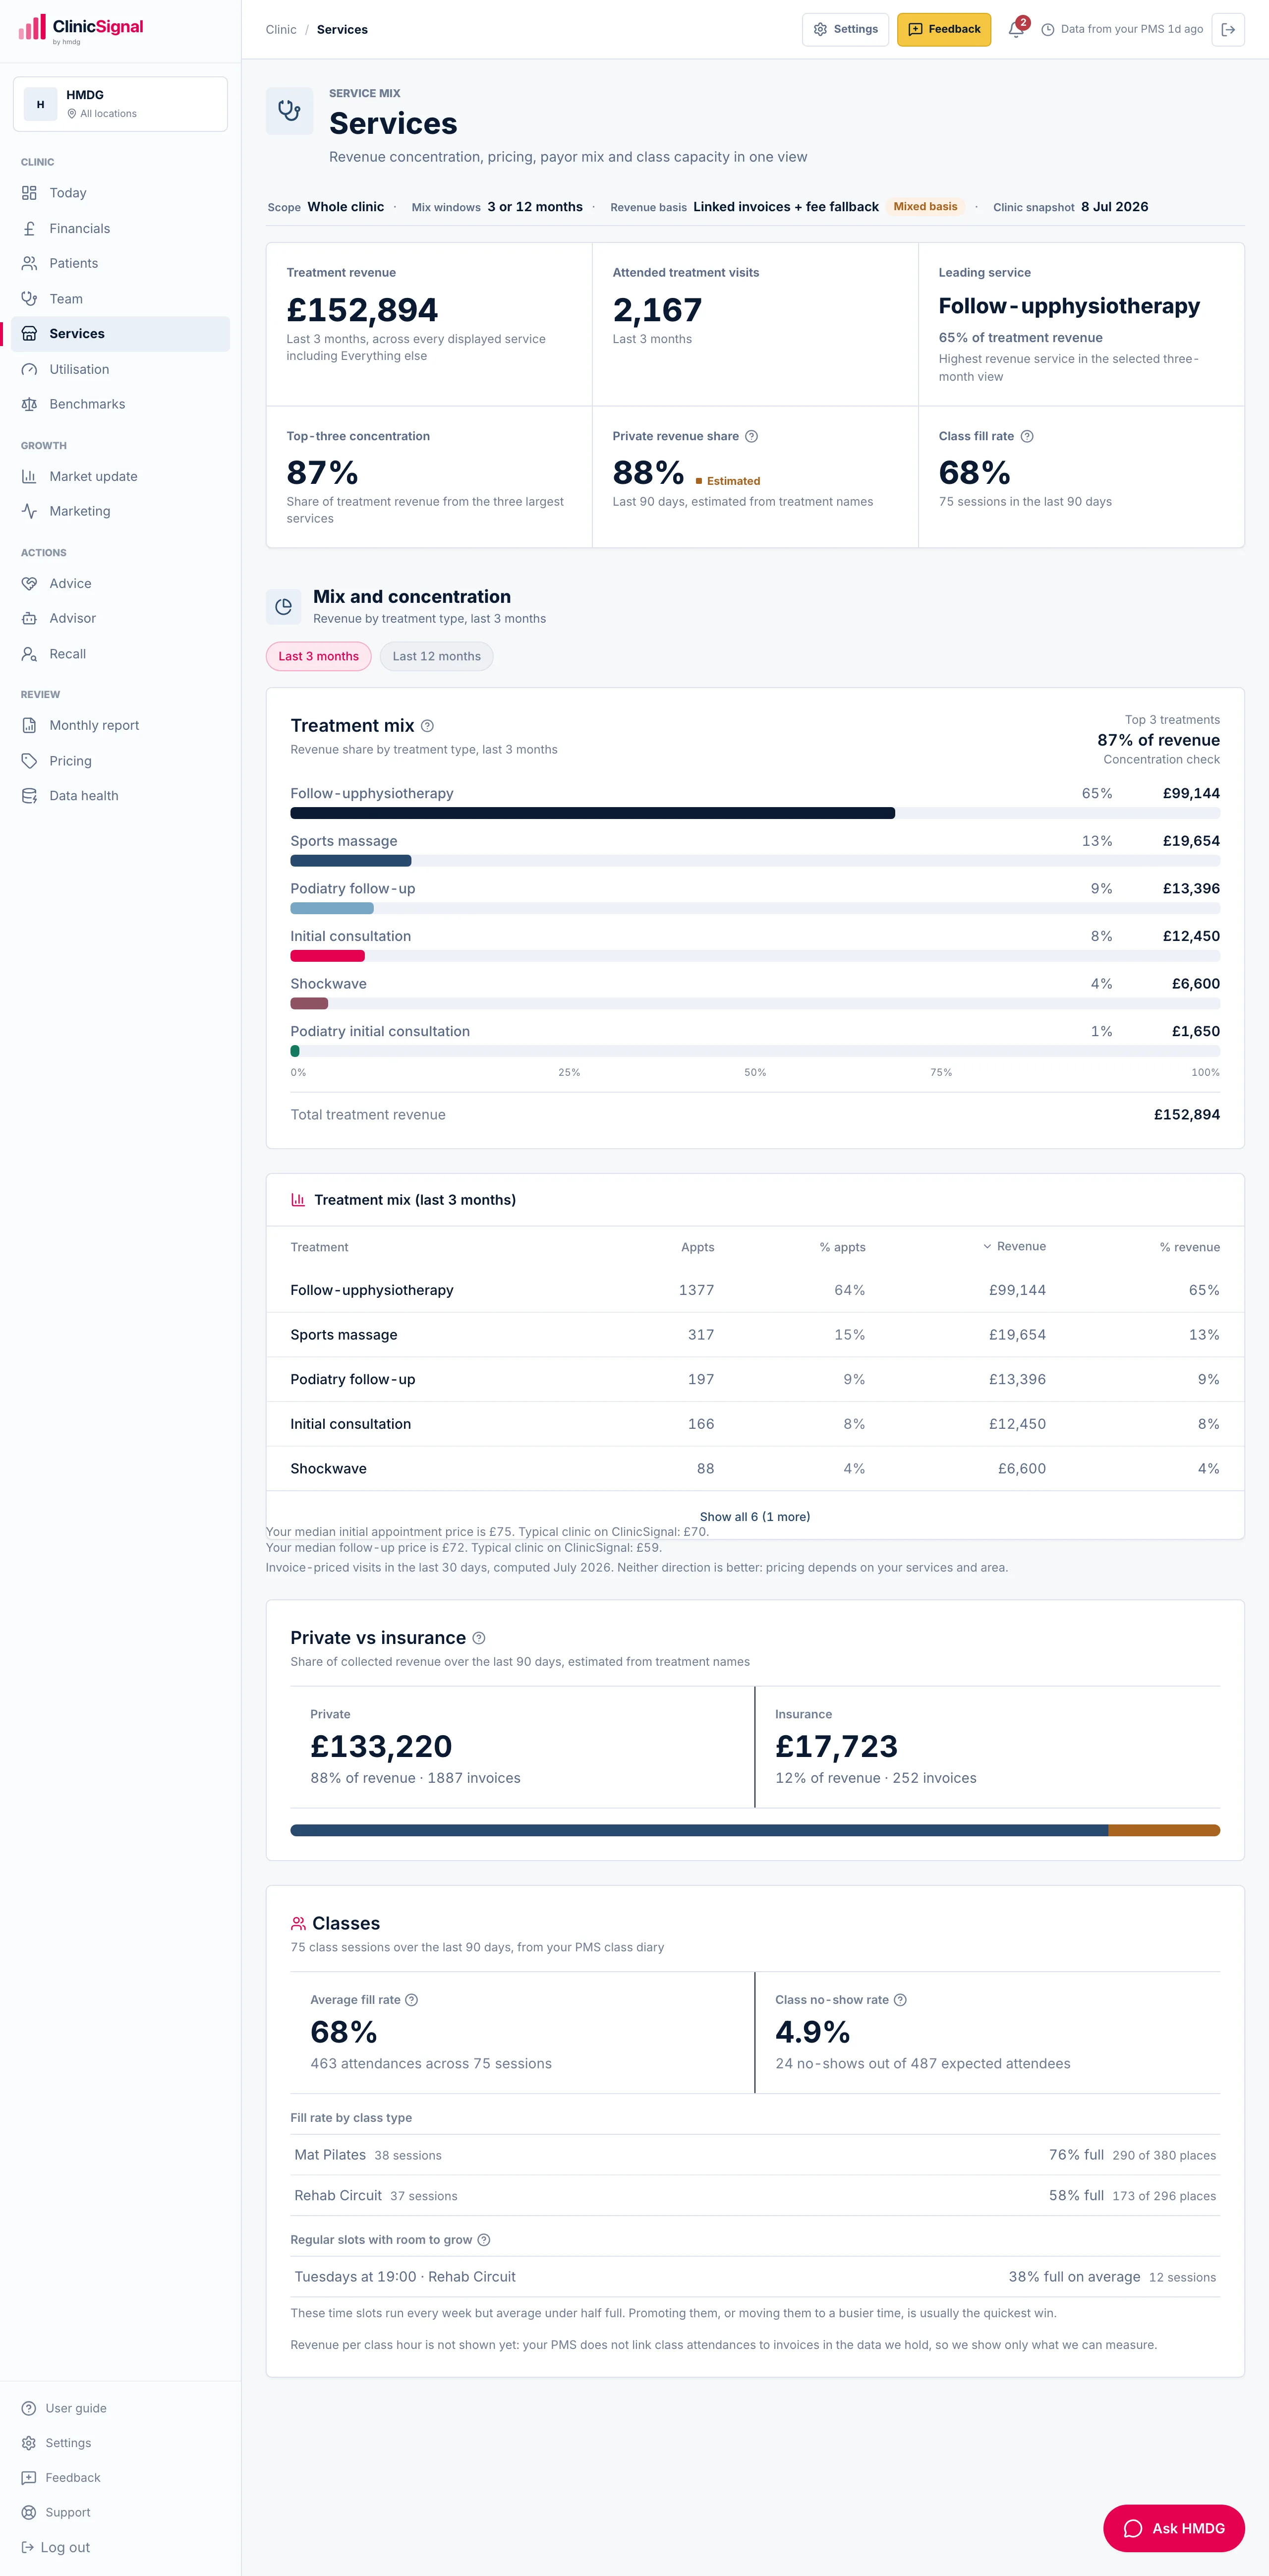The width and height of the screenshot is (1269, 2576).
Task: Click the Financials pound icon
Action: point(29,228)
